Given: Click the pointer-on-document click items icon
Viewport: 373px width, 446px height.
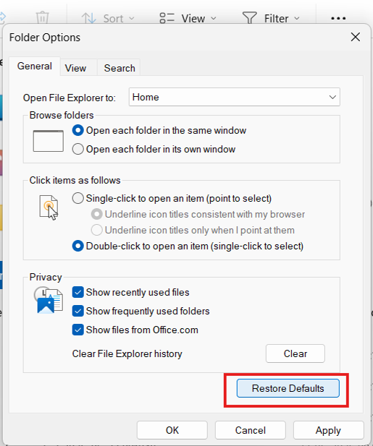Looking at the screenshot, I should pos(49,207).
